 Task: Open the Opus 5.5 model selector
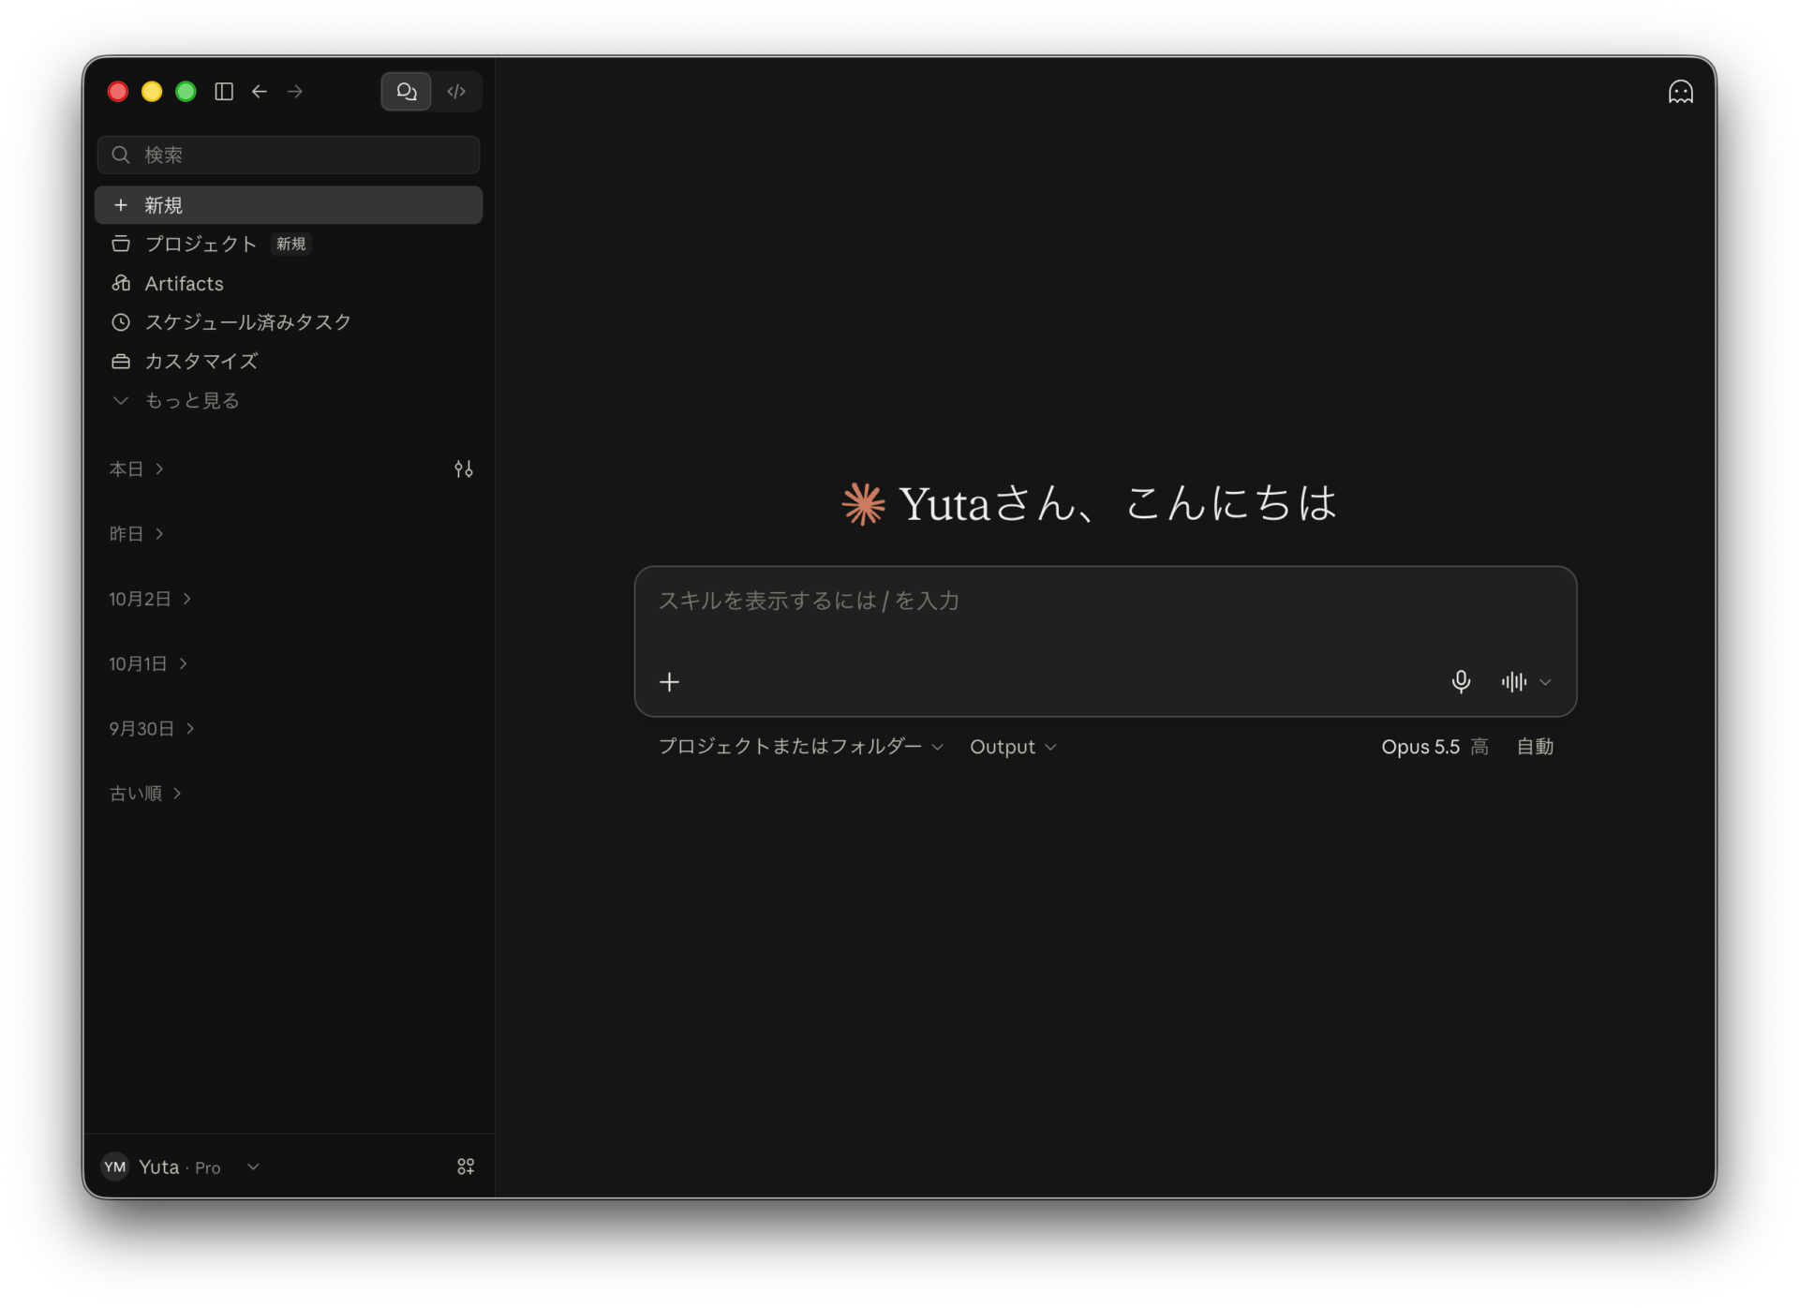1435,747
